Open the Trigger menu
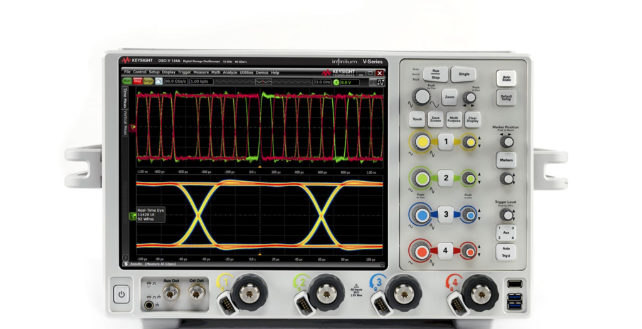 pyautogui.click(x=184, y=73)
